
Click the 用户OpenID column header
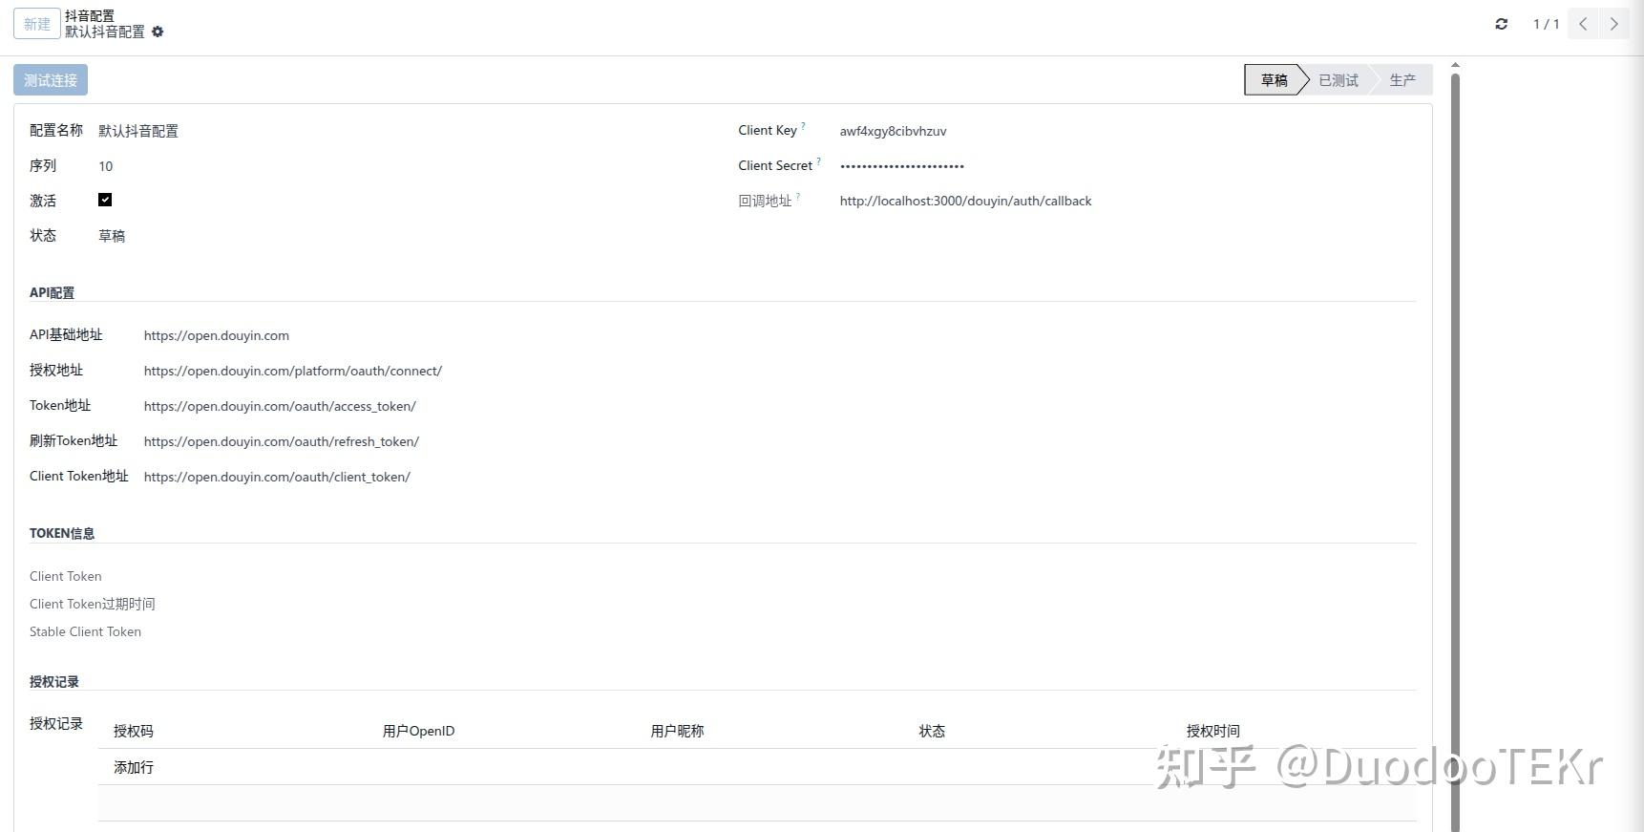pyautogui.click(x=418, y=731)
